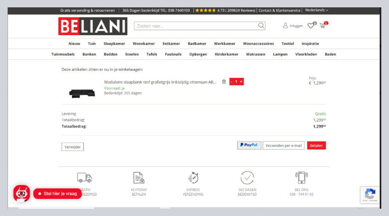The width and height of the screenshot is (389, 216).
Task: Click the express verzending stopwatch icon
Action: coord(193,177)
